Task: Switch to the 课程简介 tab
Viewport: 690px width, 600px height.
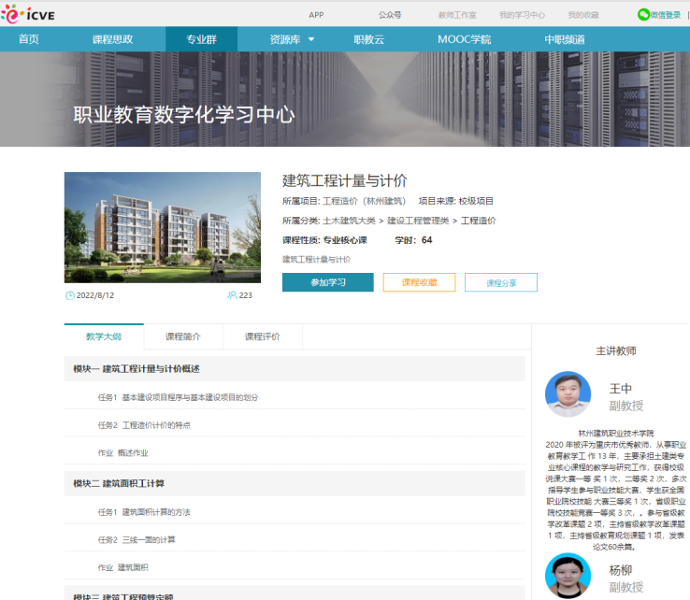Action: click(x=182, y=336)
